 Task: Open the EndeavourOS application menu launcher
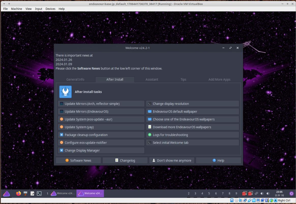click(x=6, y=194)
